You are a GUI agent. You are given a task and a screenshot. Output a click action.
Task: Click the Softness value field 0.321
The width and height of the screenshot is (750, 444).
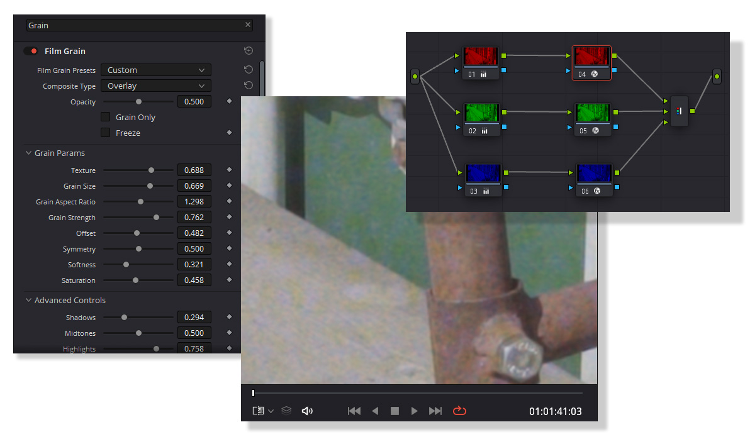pyautogui.click(x=194, y=265)
